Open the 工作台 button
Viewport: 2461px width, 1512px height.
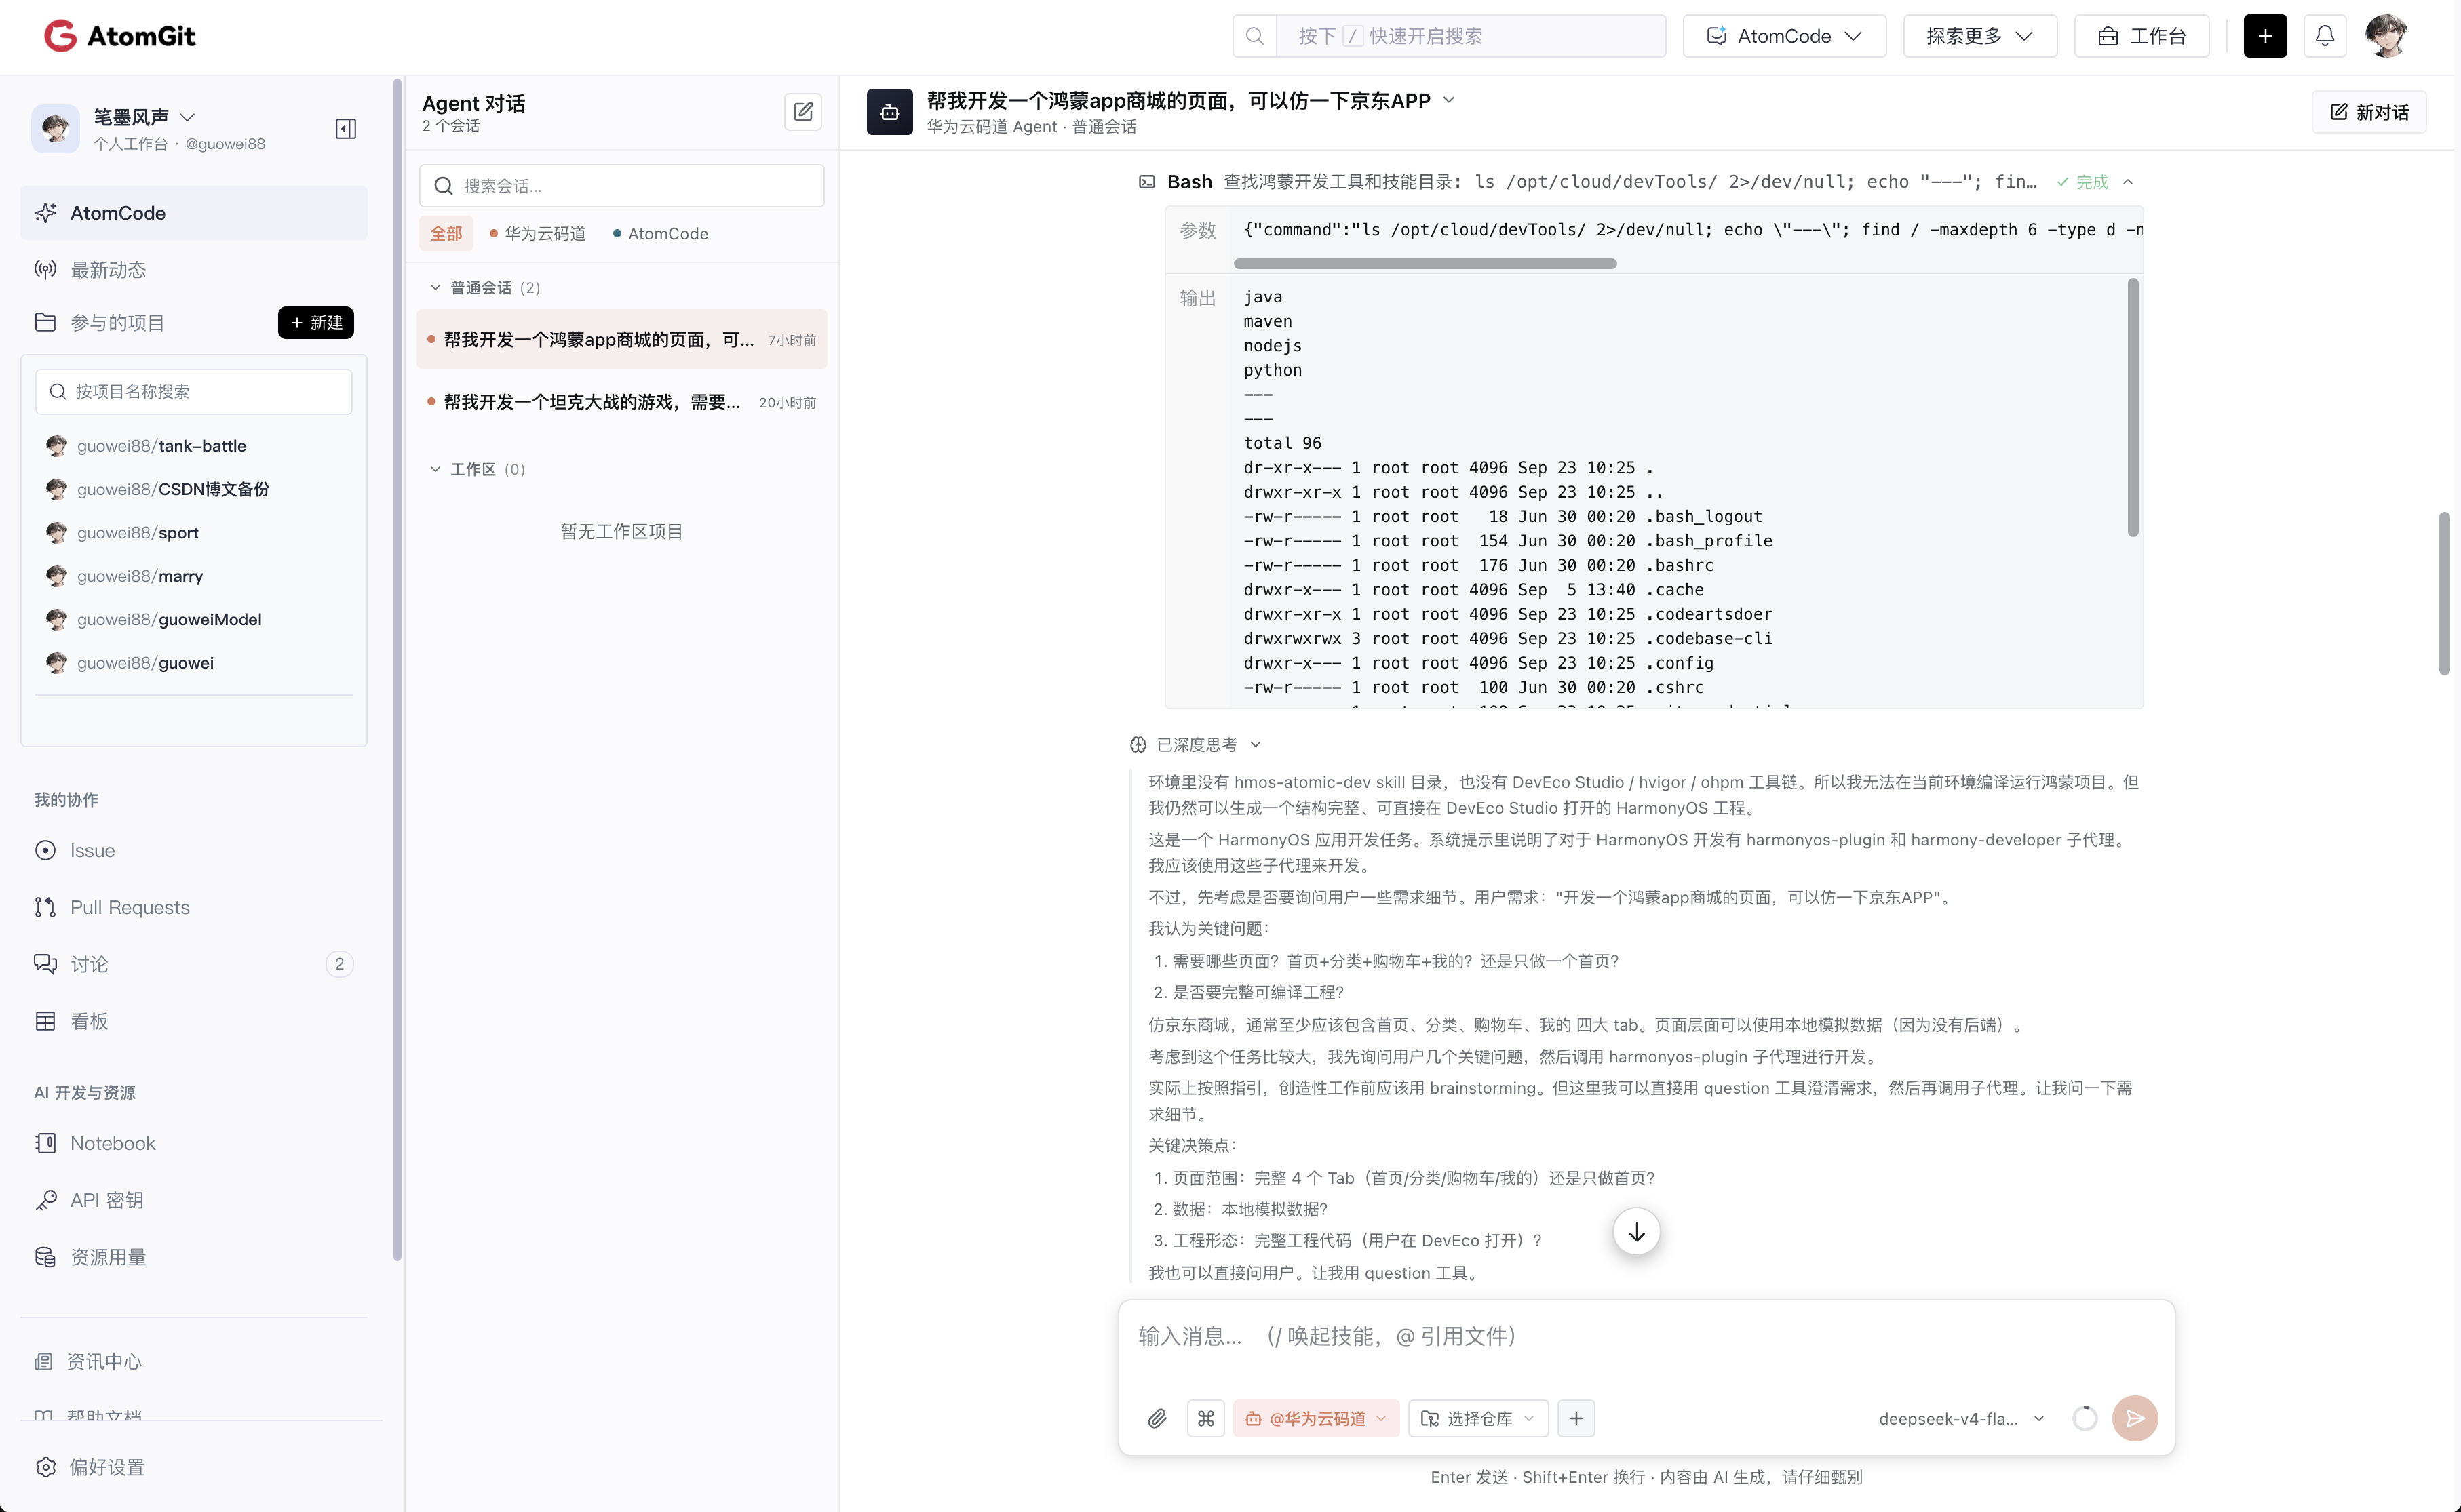[2142, 36]
